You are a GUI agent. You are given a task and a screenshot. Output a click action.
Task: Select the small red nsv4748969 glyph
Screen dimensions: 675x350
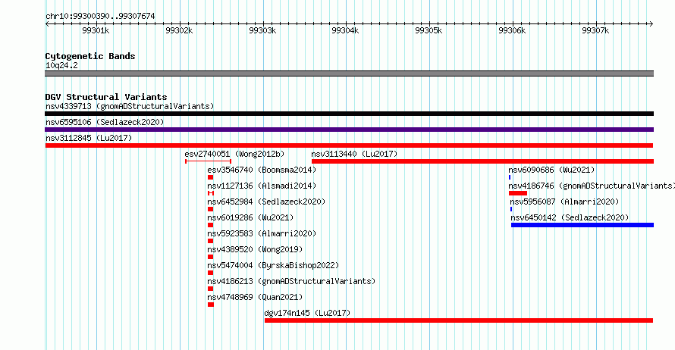211,305
